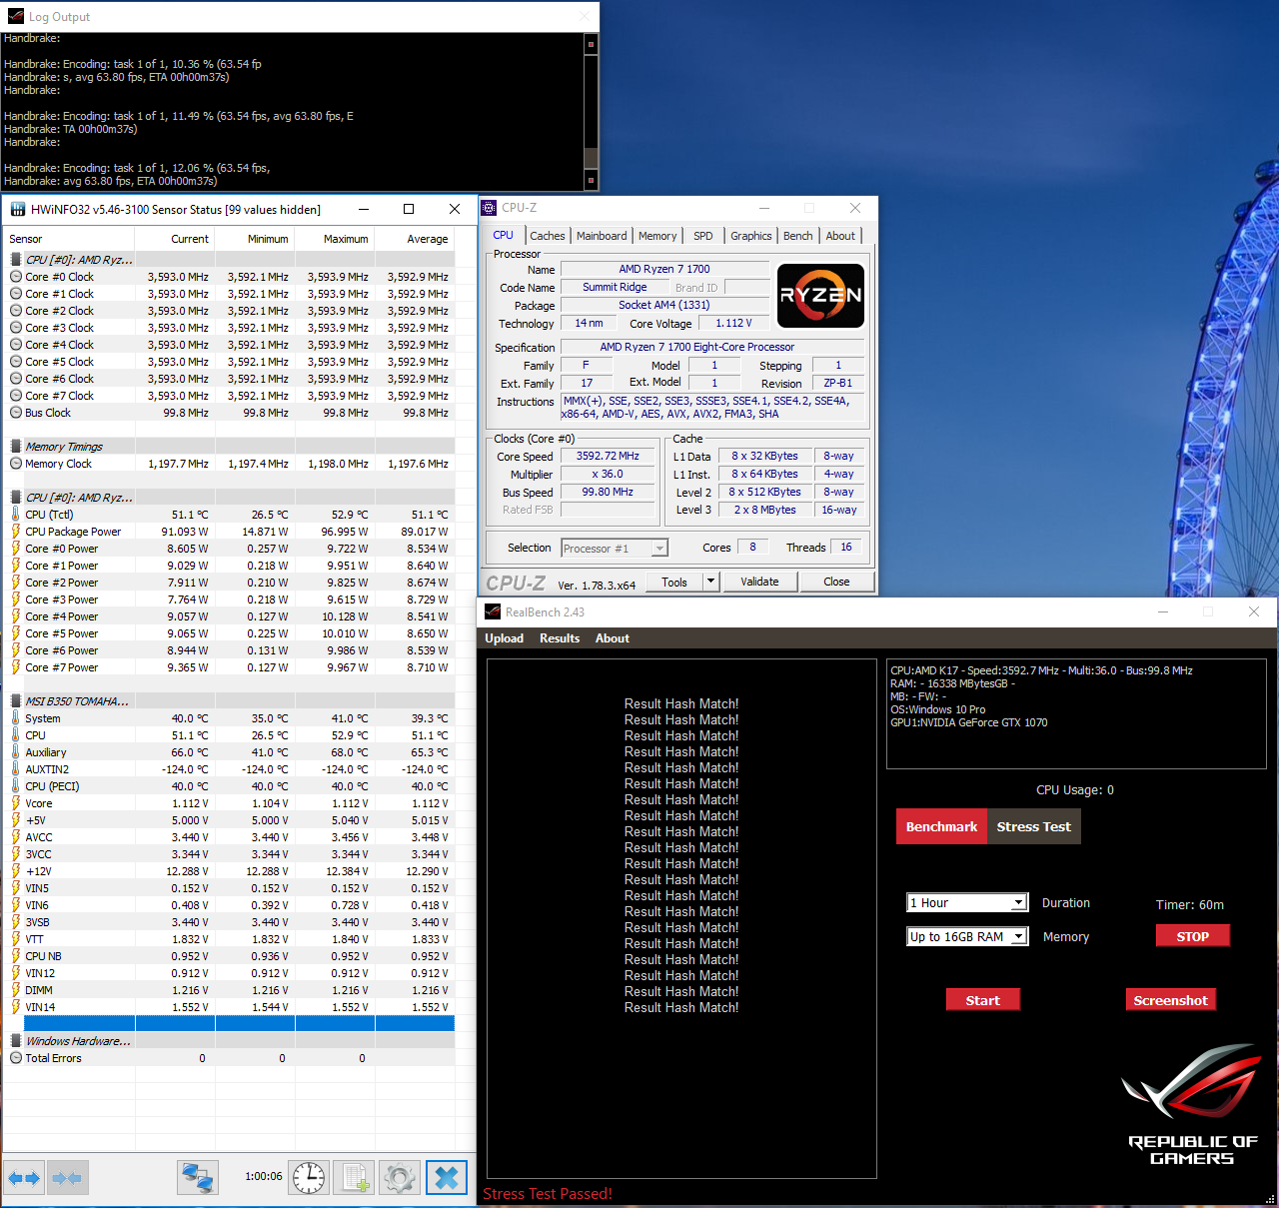Select the Core #7 Power row

pyautogui.click(x=230, y=667)
